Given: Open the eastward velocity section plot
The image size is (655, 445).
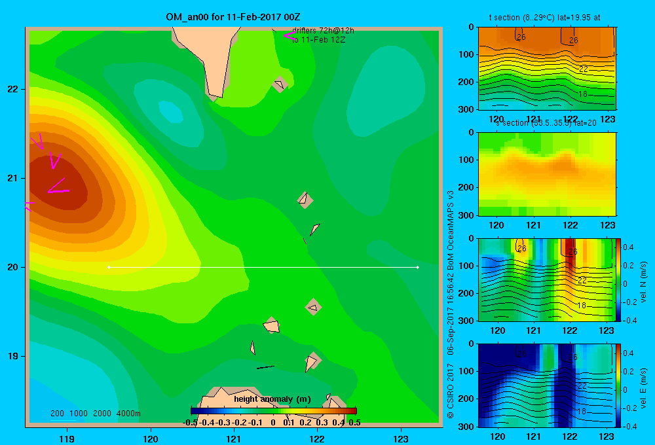Looking at the screenshot, I should coord(547,385).
